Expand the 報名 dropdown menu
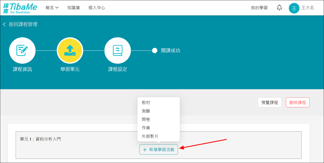The width and height of the screenshot is (324, 163). coord(52,8)
